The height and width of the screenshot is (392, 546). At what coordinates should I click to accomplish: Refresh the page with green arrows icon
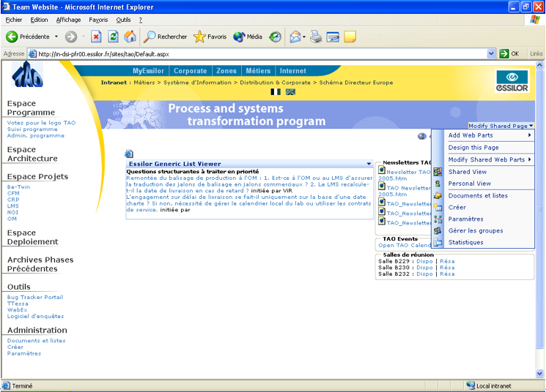coord(113,37)
